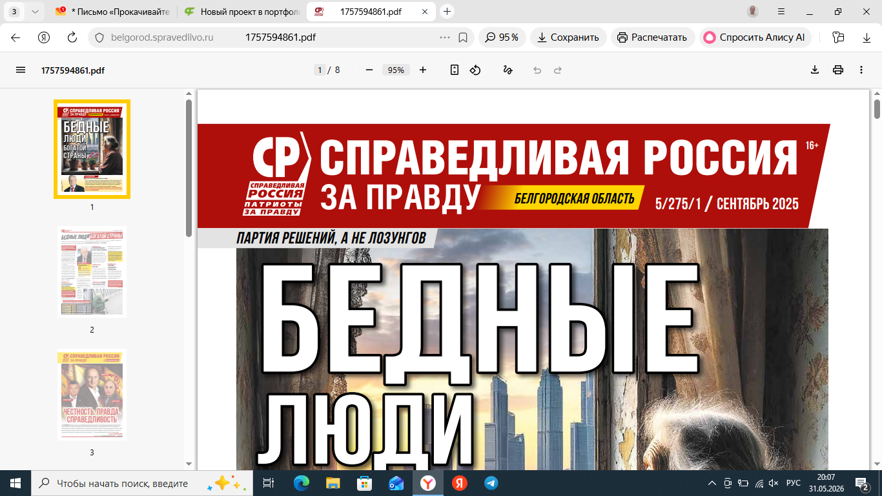Show hidden system tray icons
882x496 pixels.
click(712, 483)
